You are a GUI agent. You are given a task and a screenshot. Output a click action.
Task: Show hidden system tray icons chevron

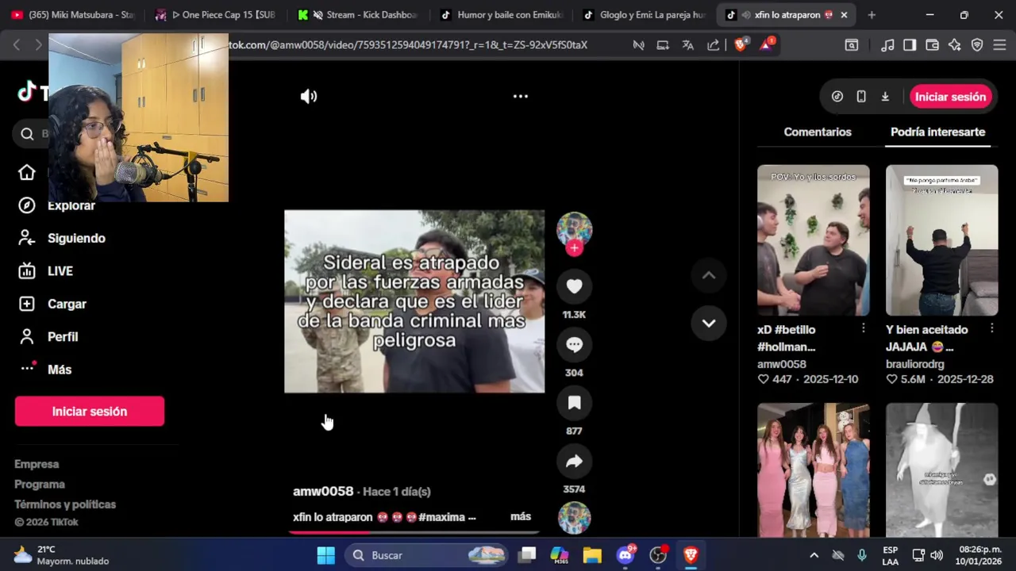[x=814, y=555]
